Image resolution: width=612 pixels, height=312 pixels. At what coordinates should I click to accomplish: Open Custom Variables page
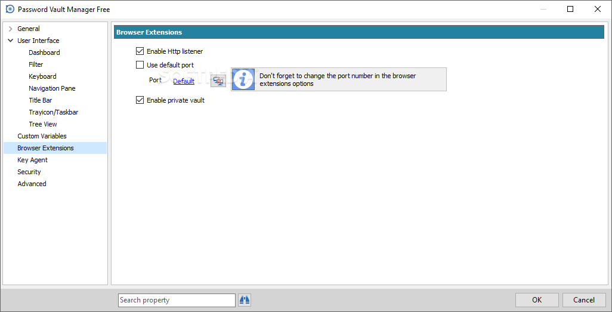coord(42,136)
